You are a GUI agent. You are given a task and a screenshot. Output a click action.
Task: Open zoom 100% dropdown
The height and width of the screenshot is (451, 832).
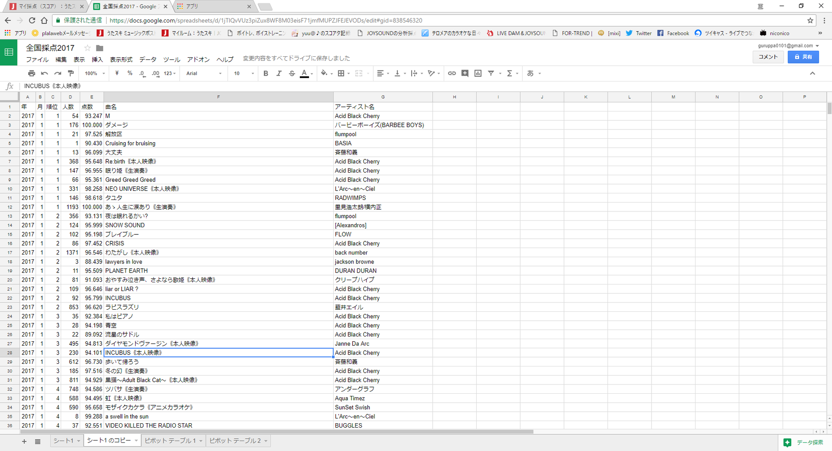pyautogui.click(x=95, y=74)
